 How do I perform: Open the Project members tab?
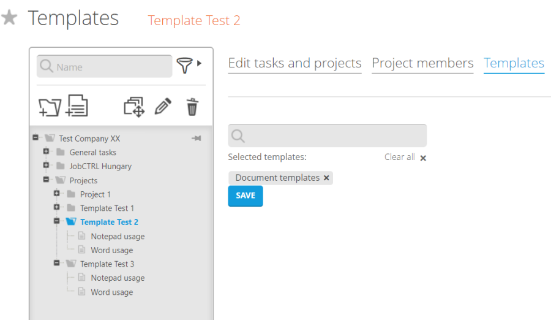click(422, 63)
